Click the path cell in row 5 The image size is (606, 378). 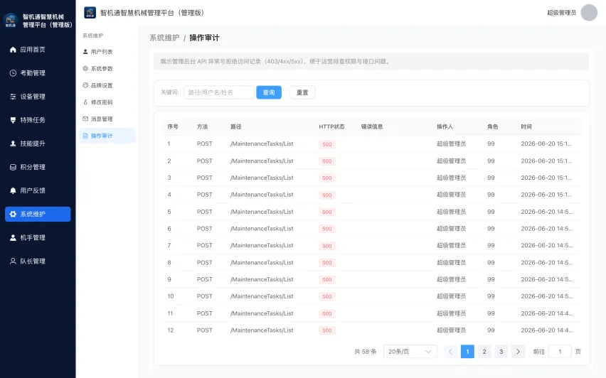point(262,212)
